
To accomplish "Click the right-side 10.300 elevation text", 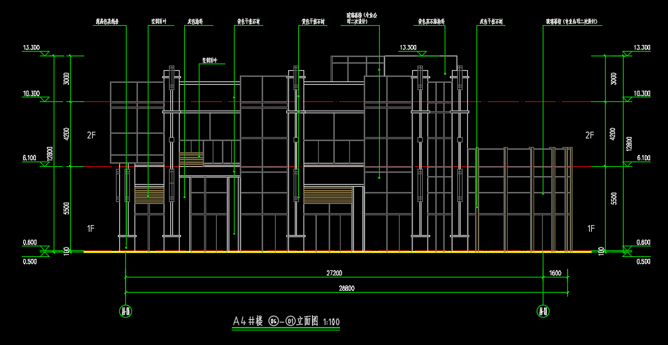I will pos(643,93).
